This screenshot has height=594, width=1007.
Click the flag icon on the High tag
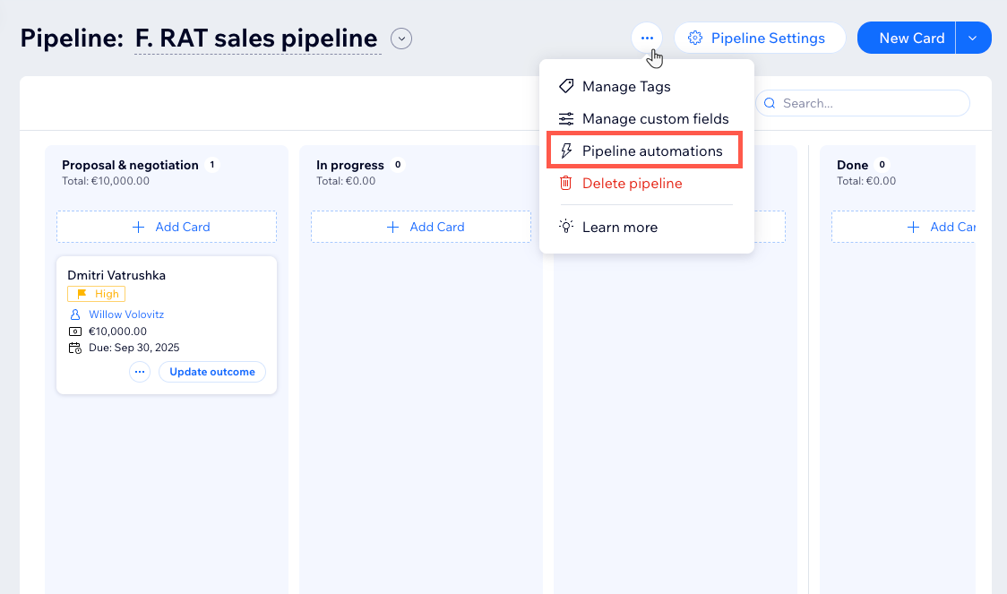pyautogui.click(x=82, y=294)
